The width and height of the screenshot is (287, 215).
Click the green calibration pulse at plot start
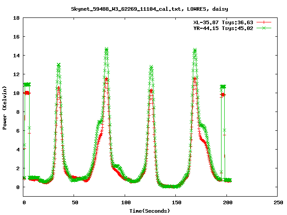click(x=27, y=84)
